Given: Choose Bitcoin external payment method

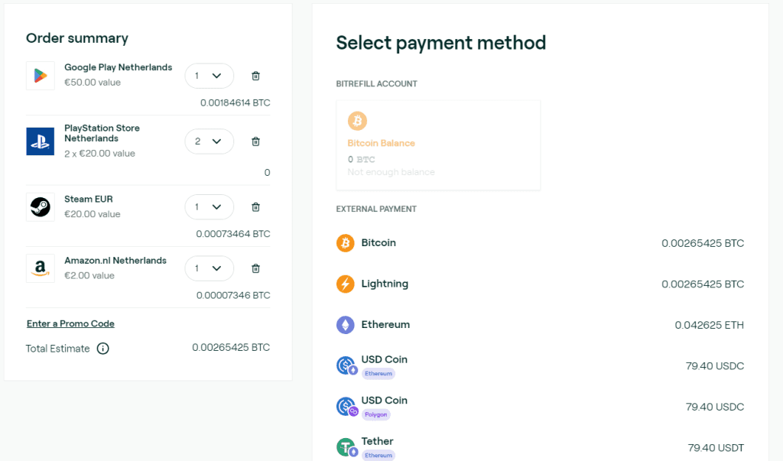Looking at the screenshot, I should pyautogui.click(x=540, y=243).
